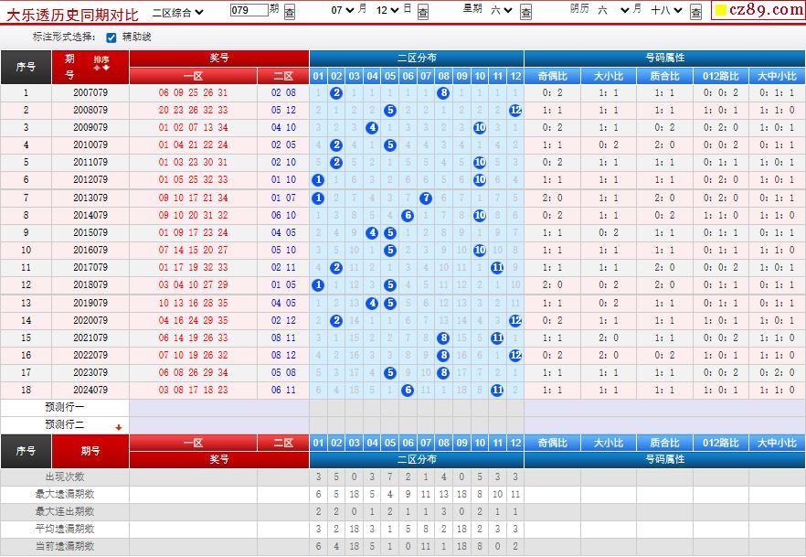Viewport: 806px width, 557px height.
Task: Click the 标注形式选择 label
Action: 64,37
